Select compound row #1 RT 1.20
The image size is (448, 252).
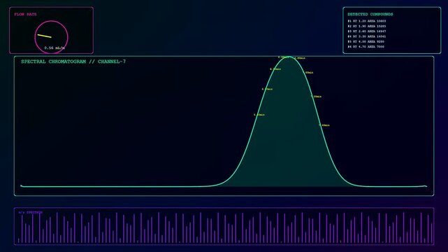click(x=366, y=21)
